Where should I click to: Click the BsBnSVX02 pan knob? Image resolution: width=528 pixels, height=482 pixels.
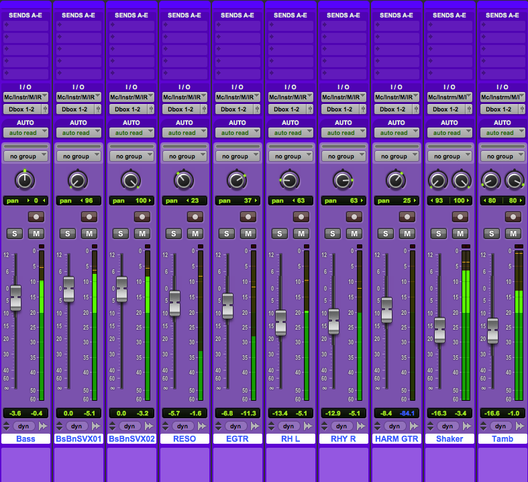click(131, 181)
